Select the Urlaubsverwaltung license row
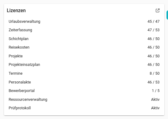Image resolution: width=168 pixels, height=119 pixels. 84,22
